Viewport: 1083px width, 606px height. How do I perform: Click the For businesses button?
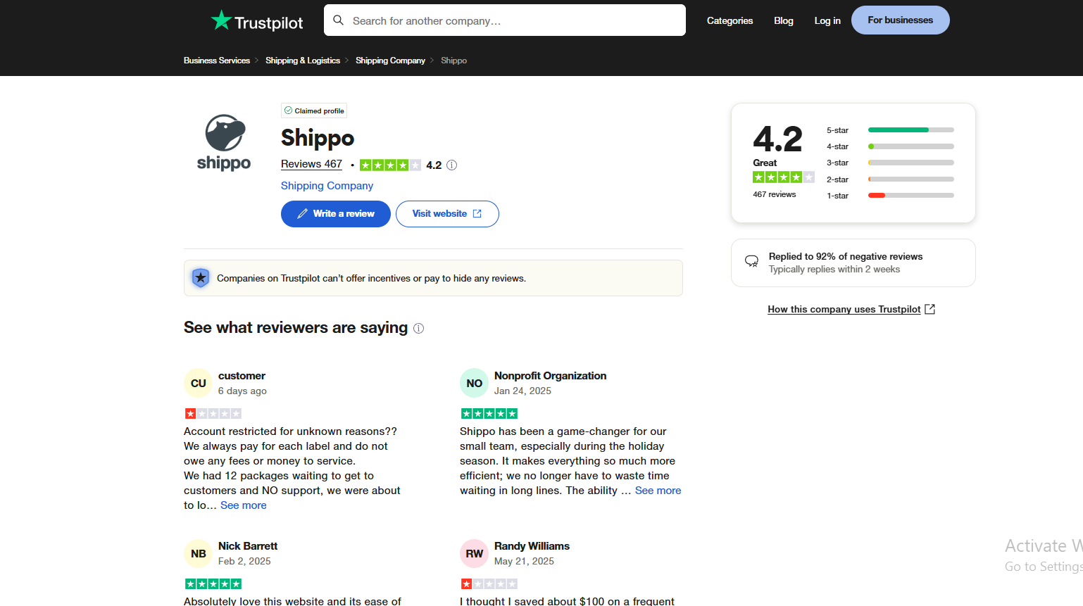coord(900,20)
